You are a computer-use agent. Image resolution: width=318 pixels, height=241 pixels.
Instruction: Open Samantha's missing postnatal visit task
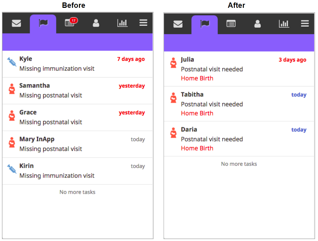[x=77, y=91]
